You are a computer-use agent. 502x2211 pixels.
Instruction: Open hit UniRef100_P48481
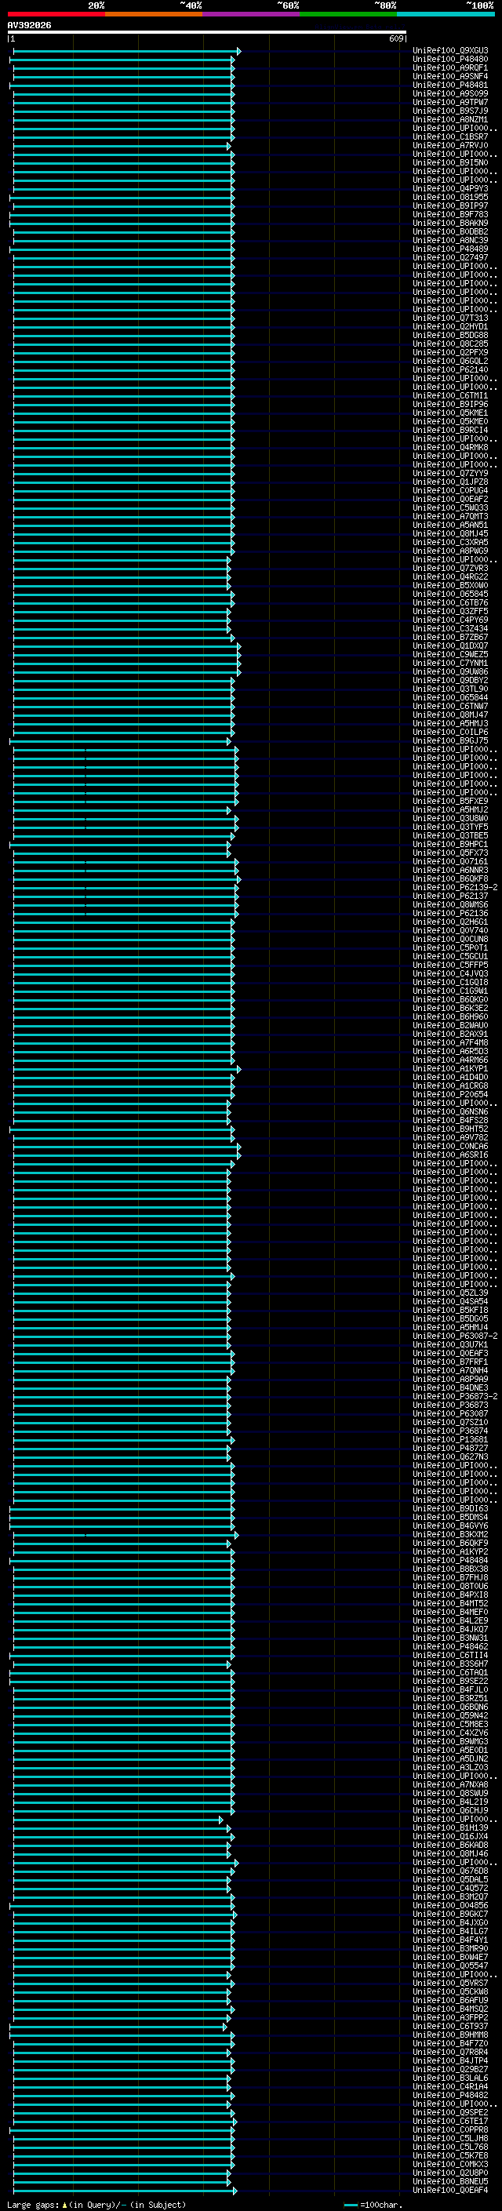(450, 85)
